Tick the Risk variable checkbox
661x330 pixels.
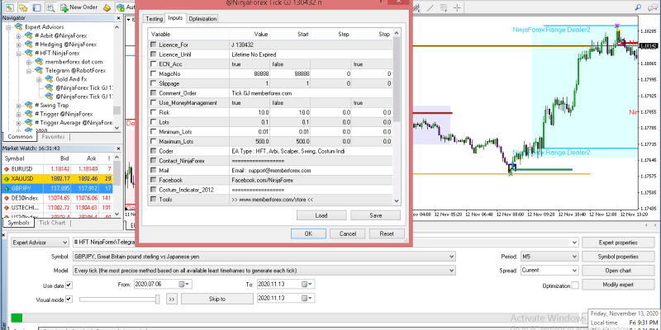[x=152, y=112]
